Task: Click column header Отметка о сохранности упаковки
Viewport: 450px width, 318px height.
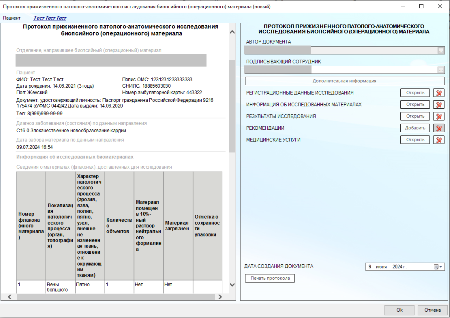Action: (207, 226)
